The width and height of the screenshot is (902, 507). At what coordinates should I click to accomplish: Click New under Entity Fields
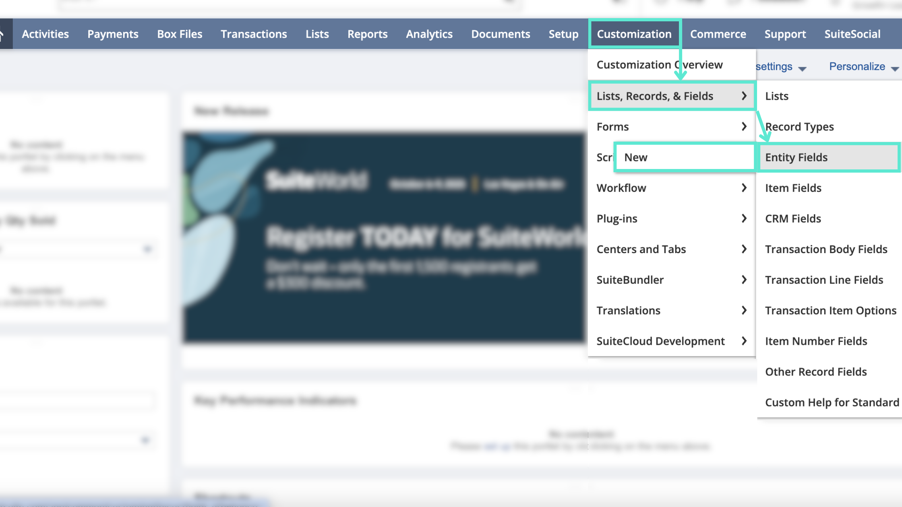coord(685,157)
